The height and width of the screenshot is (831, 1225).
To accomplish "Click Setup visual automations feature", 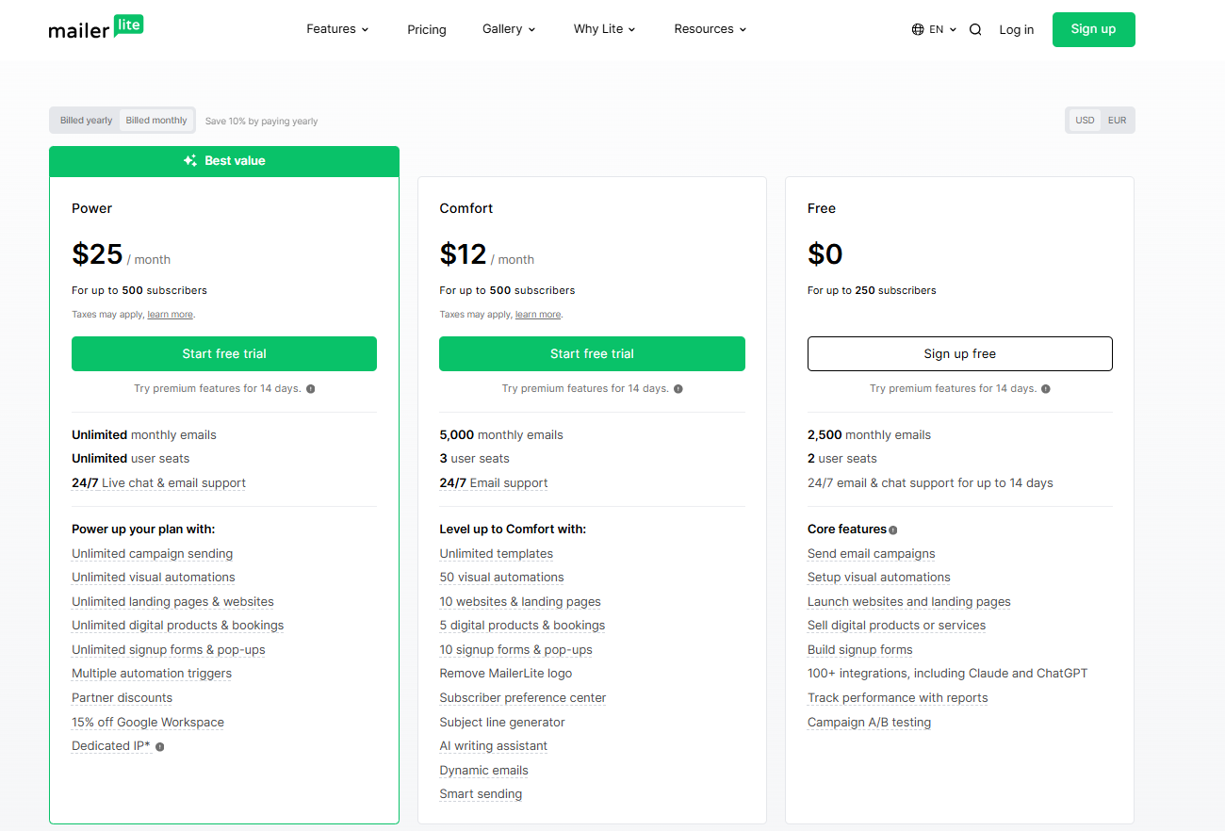I will (879, 578).
